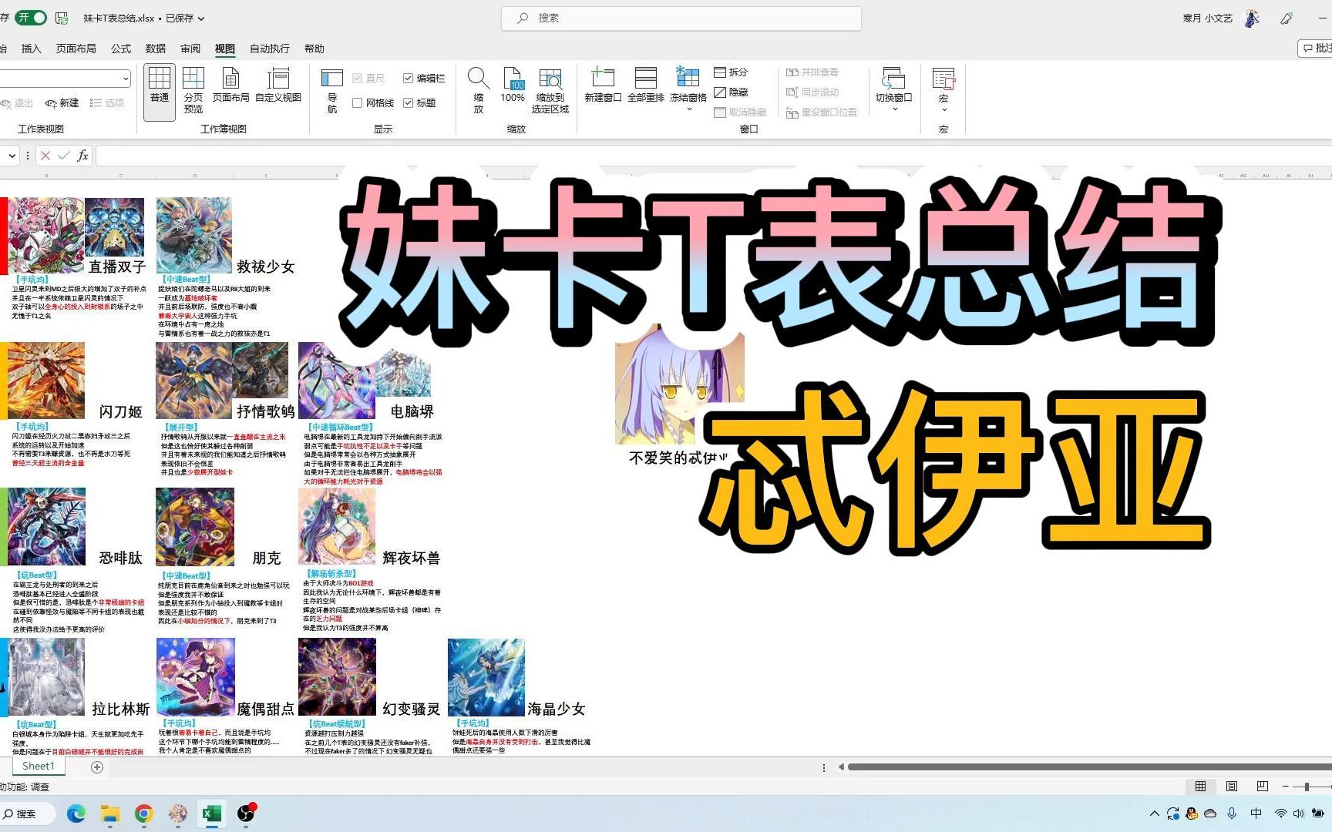The image size is (1332, 832).
Task: Open the 数据 Data tab
Action: 156,49
